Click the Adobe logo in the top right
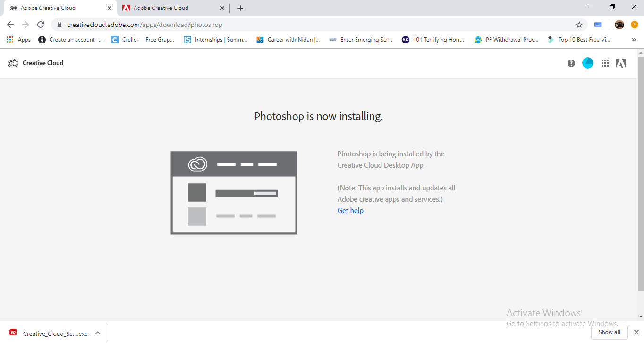The image size is (644, 343). 620,63
